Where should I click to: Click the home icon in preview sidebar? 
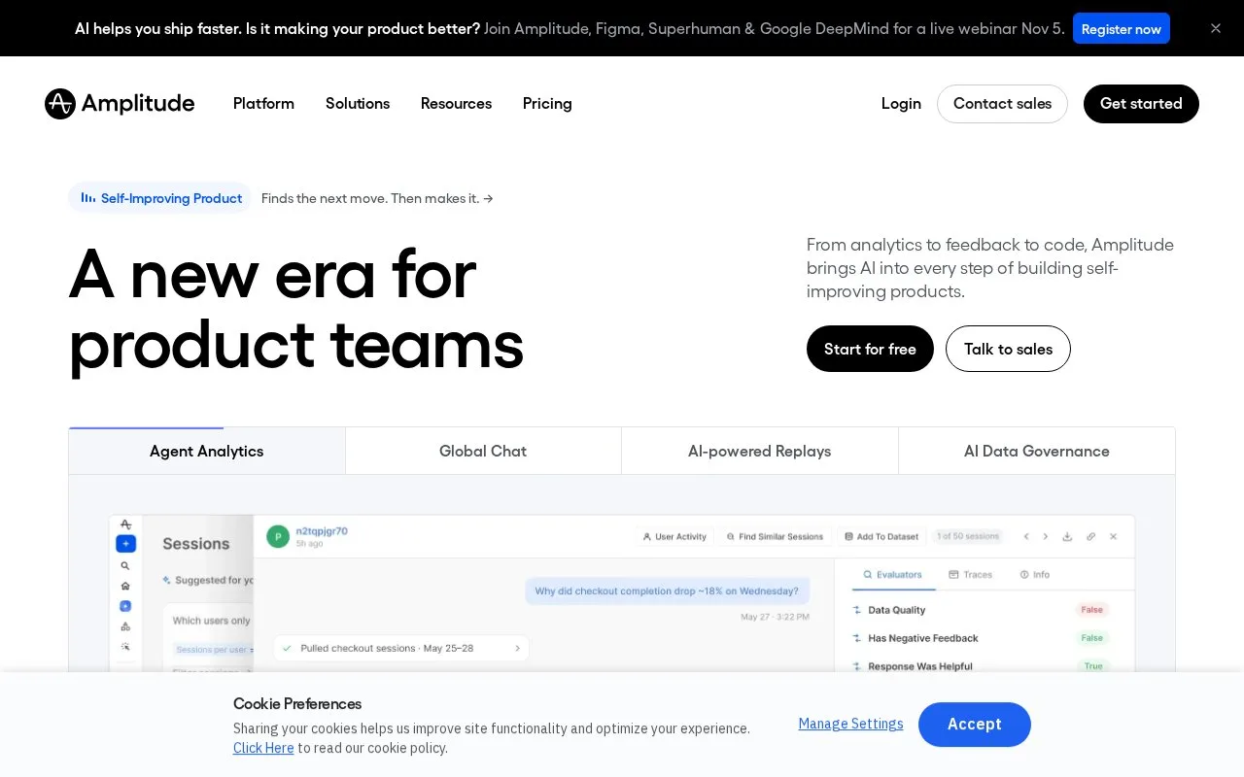point(125,586)
